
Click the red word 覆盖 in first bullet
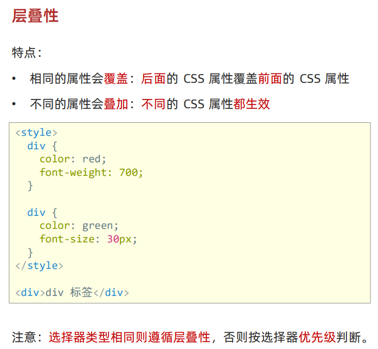pyautogui.click(x=116, y=79)
